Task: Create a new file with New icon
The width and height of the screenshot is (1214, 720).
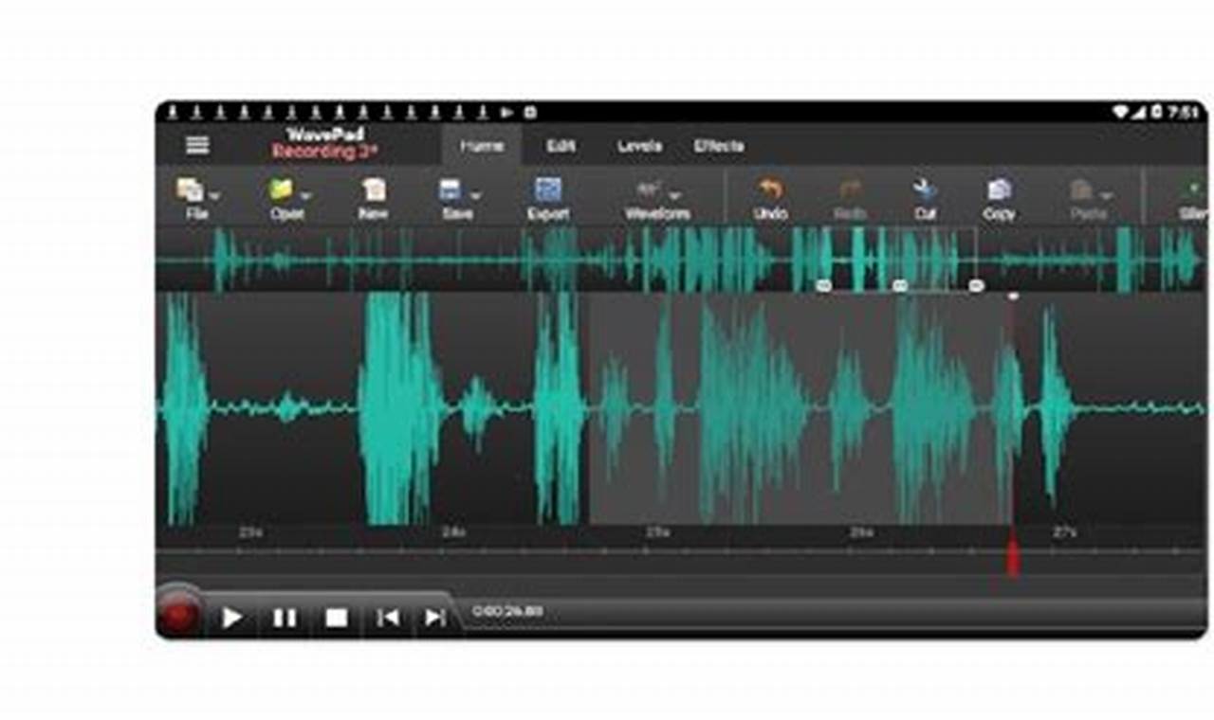Action: pyautogui.click(x=374, y=189)
